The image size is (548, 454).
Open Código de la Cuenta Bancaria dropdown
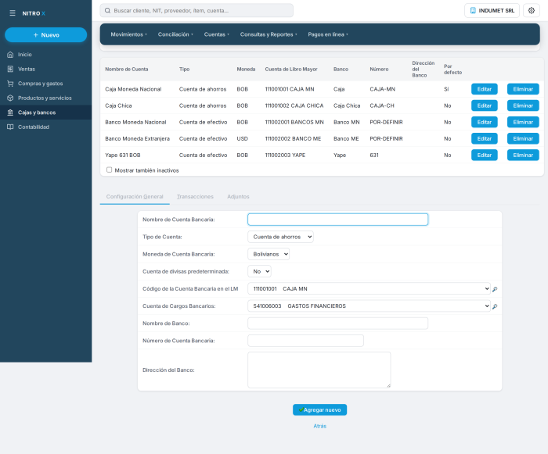tap(369, 288)
